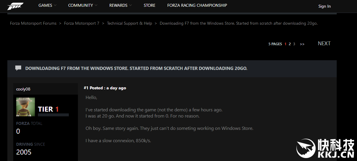Expand the GAMES dropdown menu
This screenshot has height=161, width=357.
point(47,5)
